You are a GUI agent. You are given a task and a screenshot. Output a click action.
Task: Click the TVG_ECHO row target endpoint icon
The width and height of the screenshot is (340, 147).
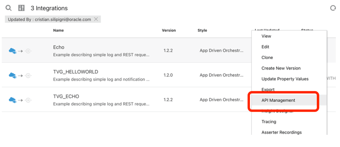[x=29, y=100]
